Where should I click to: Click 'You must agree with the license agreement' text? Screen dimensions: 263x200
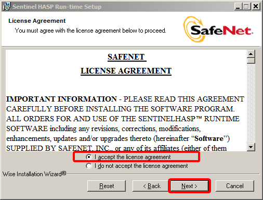90,31
